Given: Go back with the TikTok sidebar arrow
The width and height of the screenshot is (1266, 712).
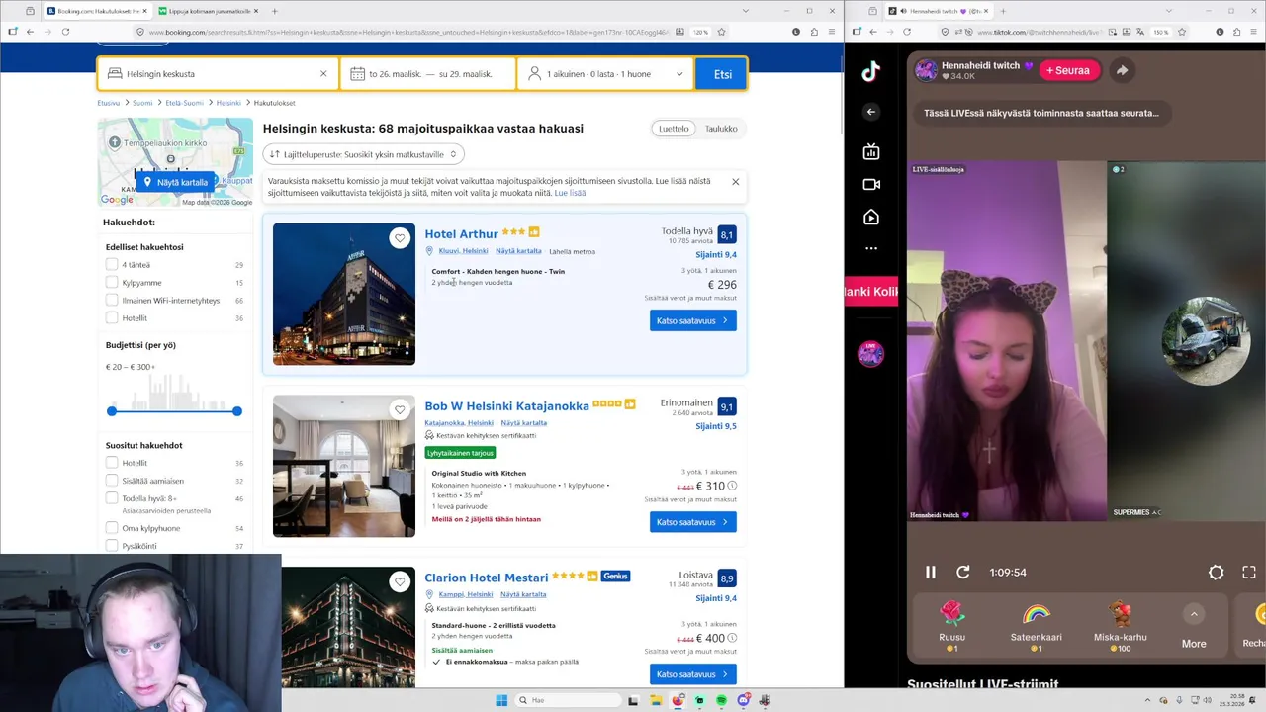Looking at the screenshot, I should pos(871,112).
